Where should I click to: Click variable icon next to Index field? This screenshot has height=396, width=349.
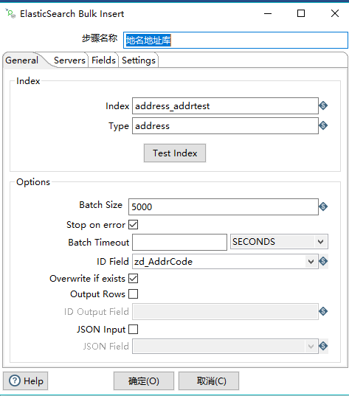coord(323,105)
